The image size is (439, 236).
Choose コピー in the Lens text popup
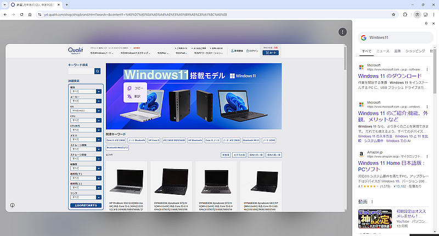[x=135, y=88]
